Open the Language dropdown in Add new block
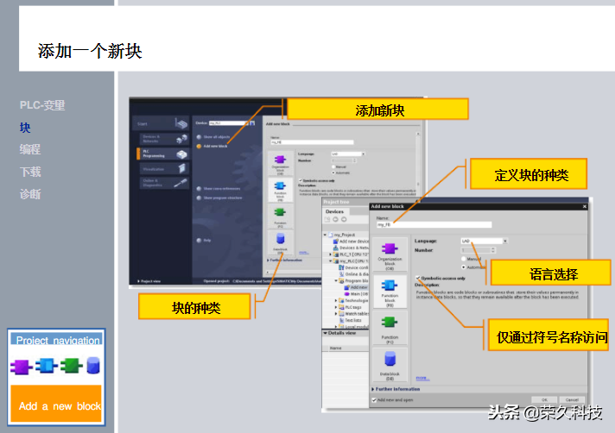This screenshot has height=433, width=615. pyautogui.click(x=484, y=241)
